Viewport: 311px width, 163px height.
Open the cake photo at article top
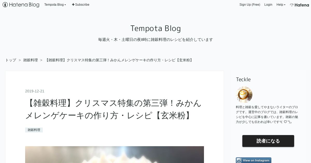point(115,154)
